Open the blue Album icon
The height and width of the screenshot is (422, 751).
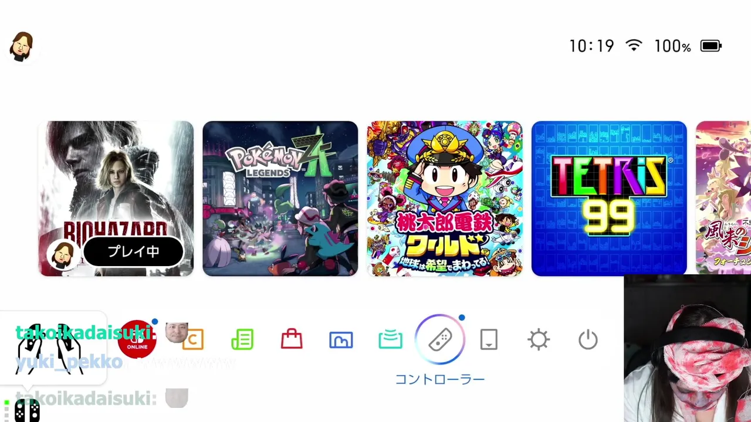(341, 339)
